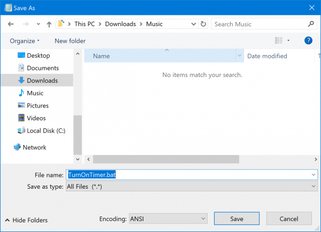
Task: Click New folder in the toolbar
Action: 70,41
